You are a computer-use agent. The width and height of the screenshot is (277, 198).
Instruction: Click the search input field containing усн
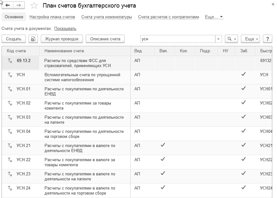177,39
